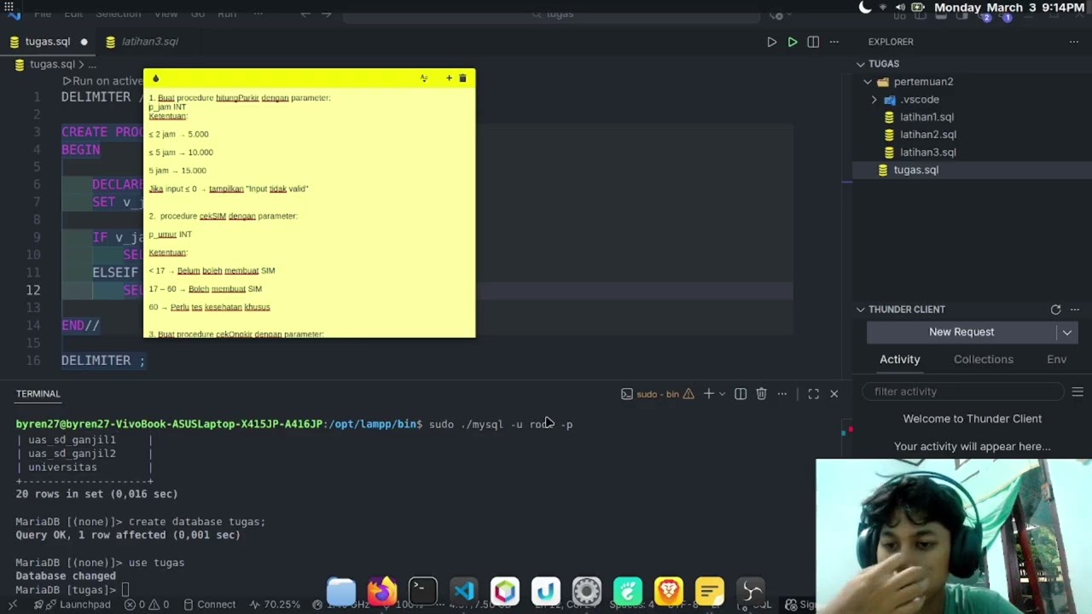The image size is (1092, 614).
Task: Focus the filter activity input field
Action: (961, 391)
